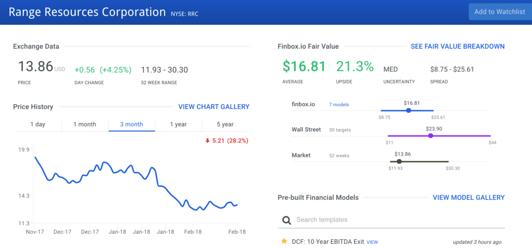Click the magnifying glass search icon
The height and width of the screenshot is (248, 532).
click(286, 220)
